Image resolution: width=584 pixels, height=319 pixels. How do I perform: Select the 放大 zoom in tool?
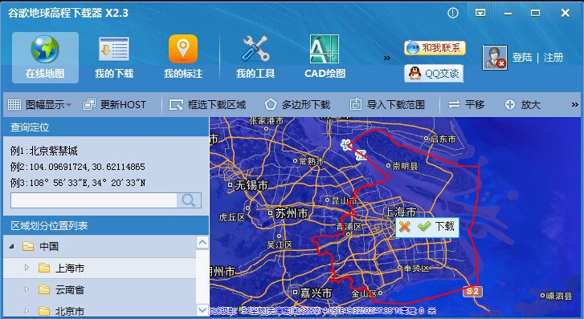(x=522, y=104)
